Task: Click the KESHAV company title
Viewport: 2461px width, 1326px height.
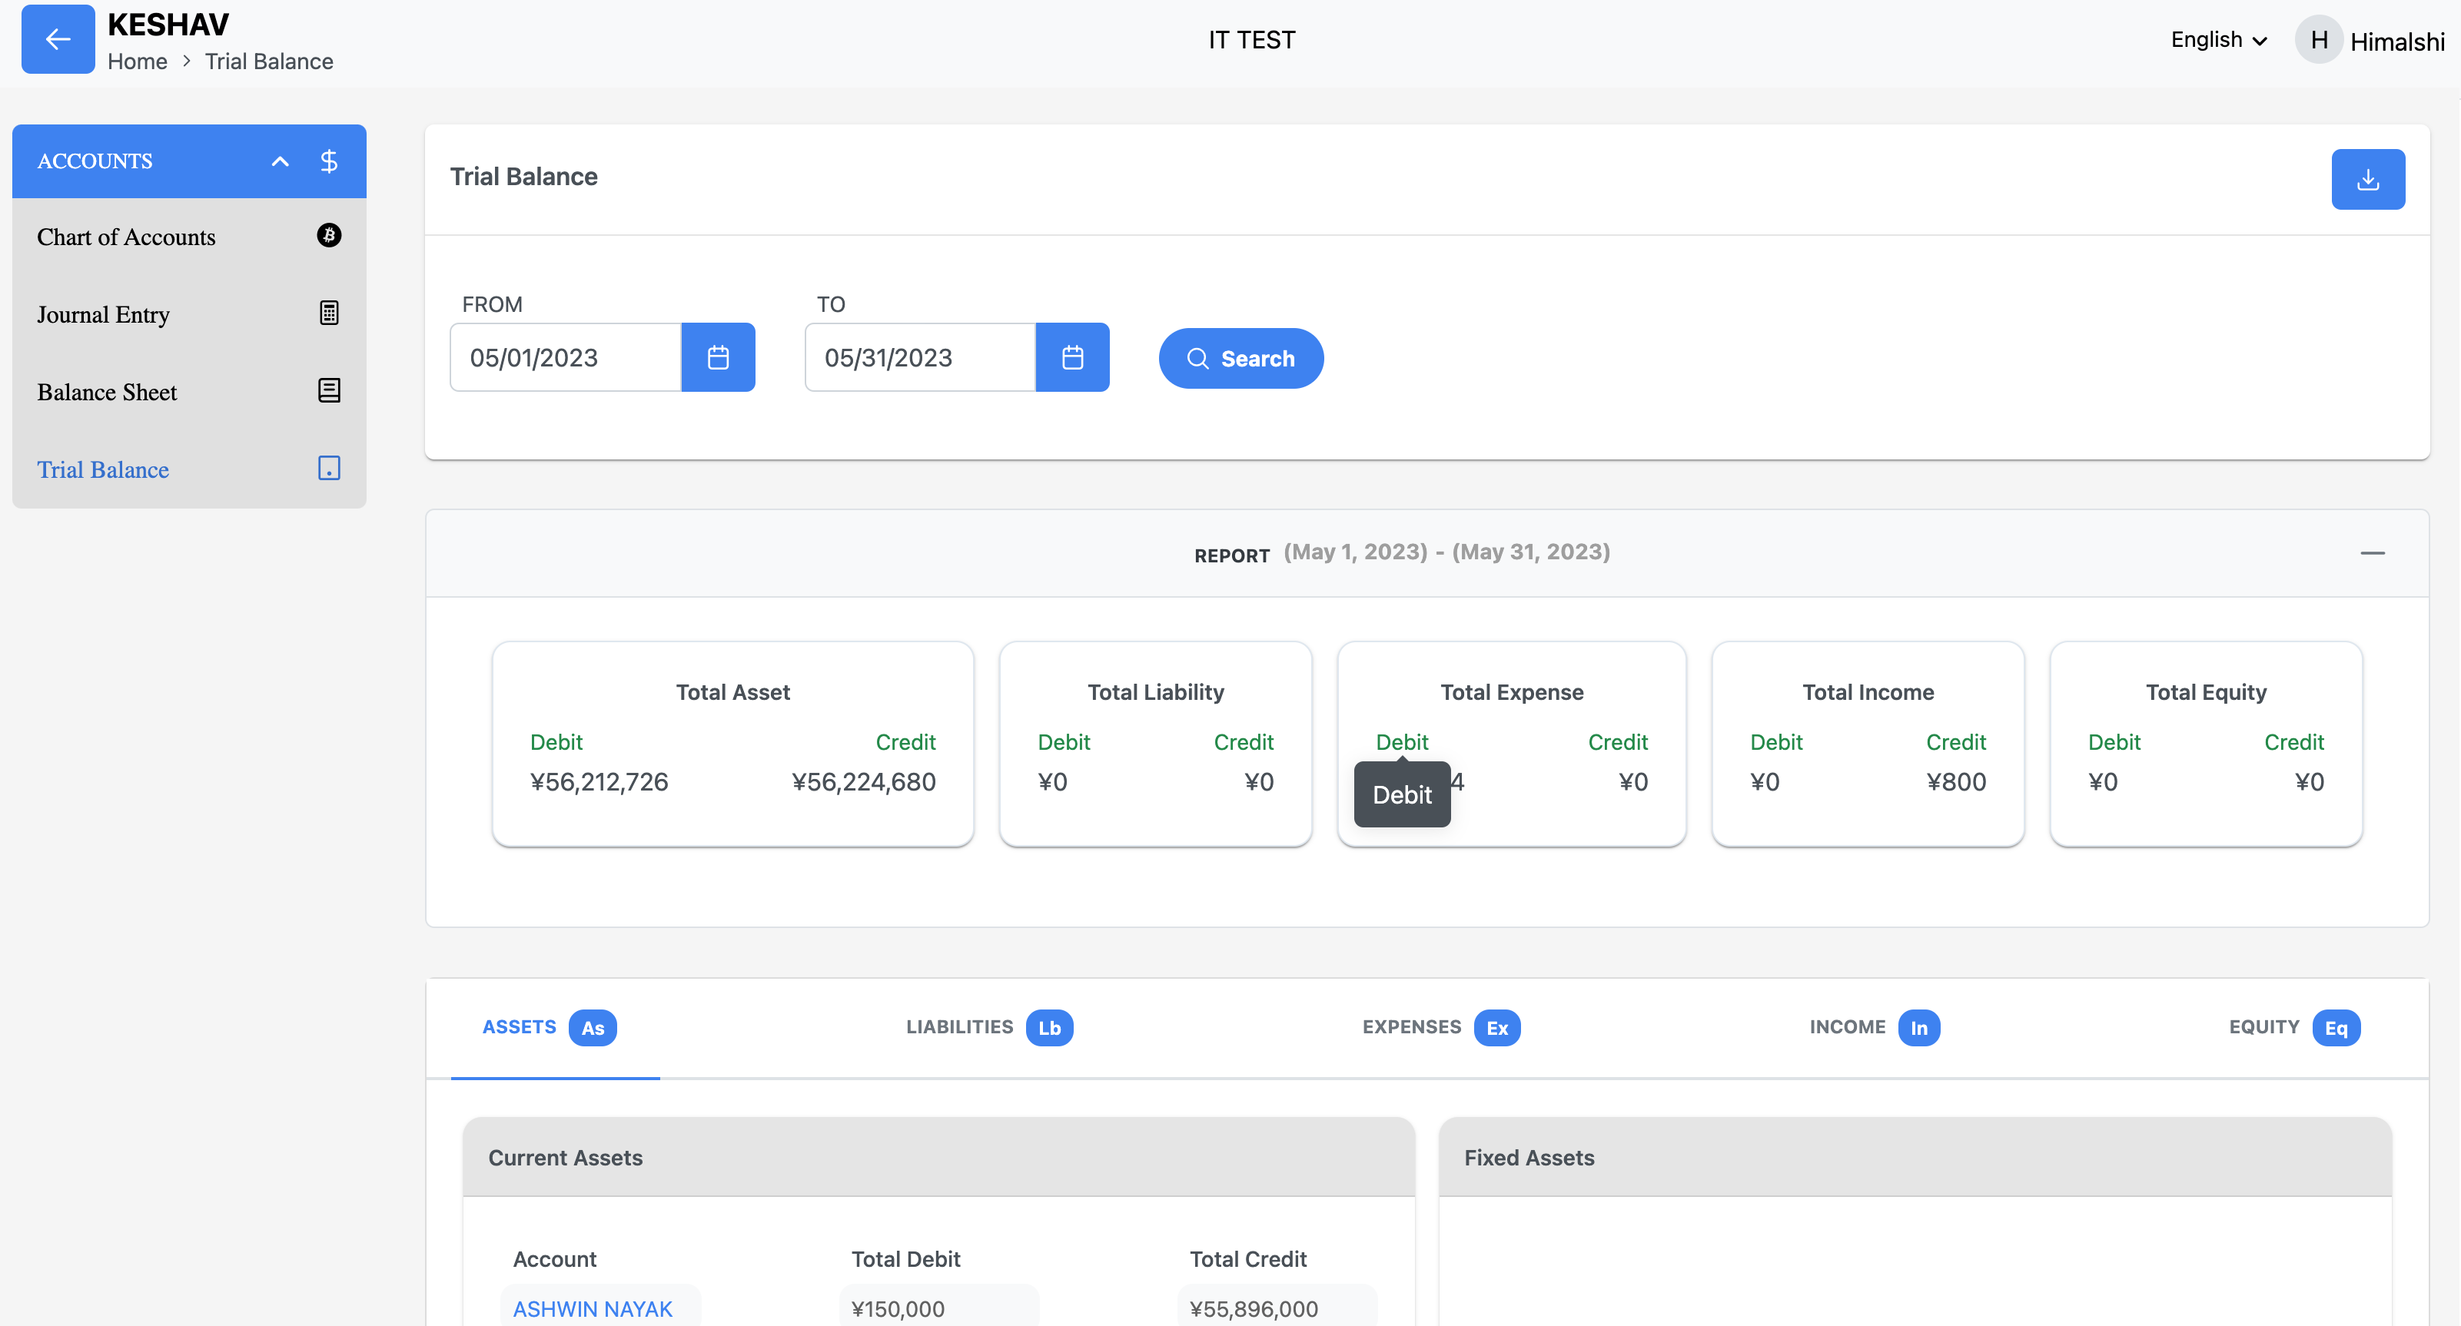Action: point(168,24)
